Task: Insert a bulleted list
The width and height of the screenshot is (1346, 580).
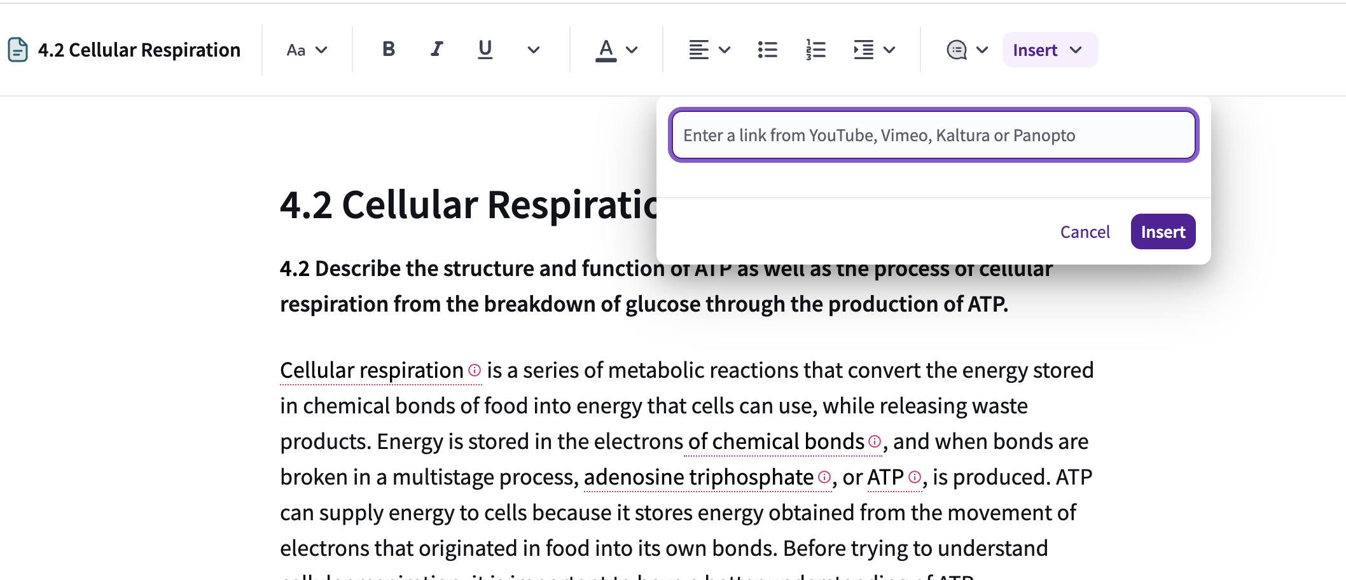Action: (x=768, y=50)
